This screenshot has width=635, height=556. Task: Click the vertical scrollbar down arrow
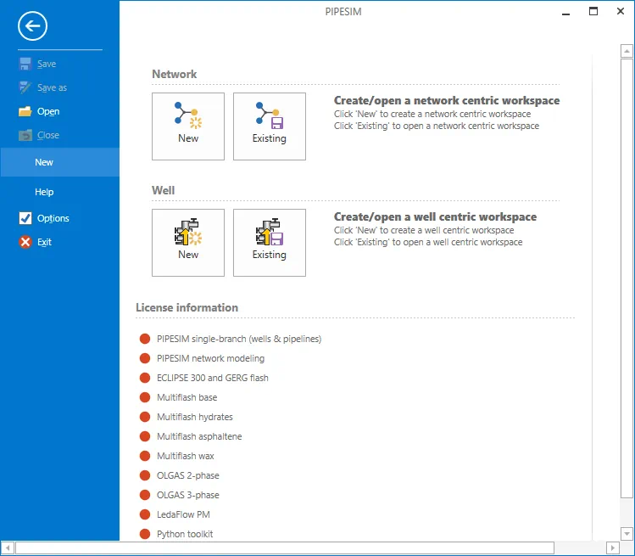pos(627,533)
